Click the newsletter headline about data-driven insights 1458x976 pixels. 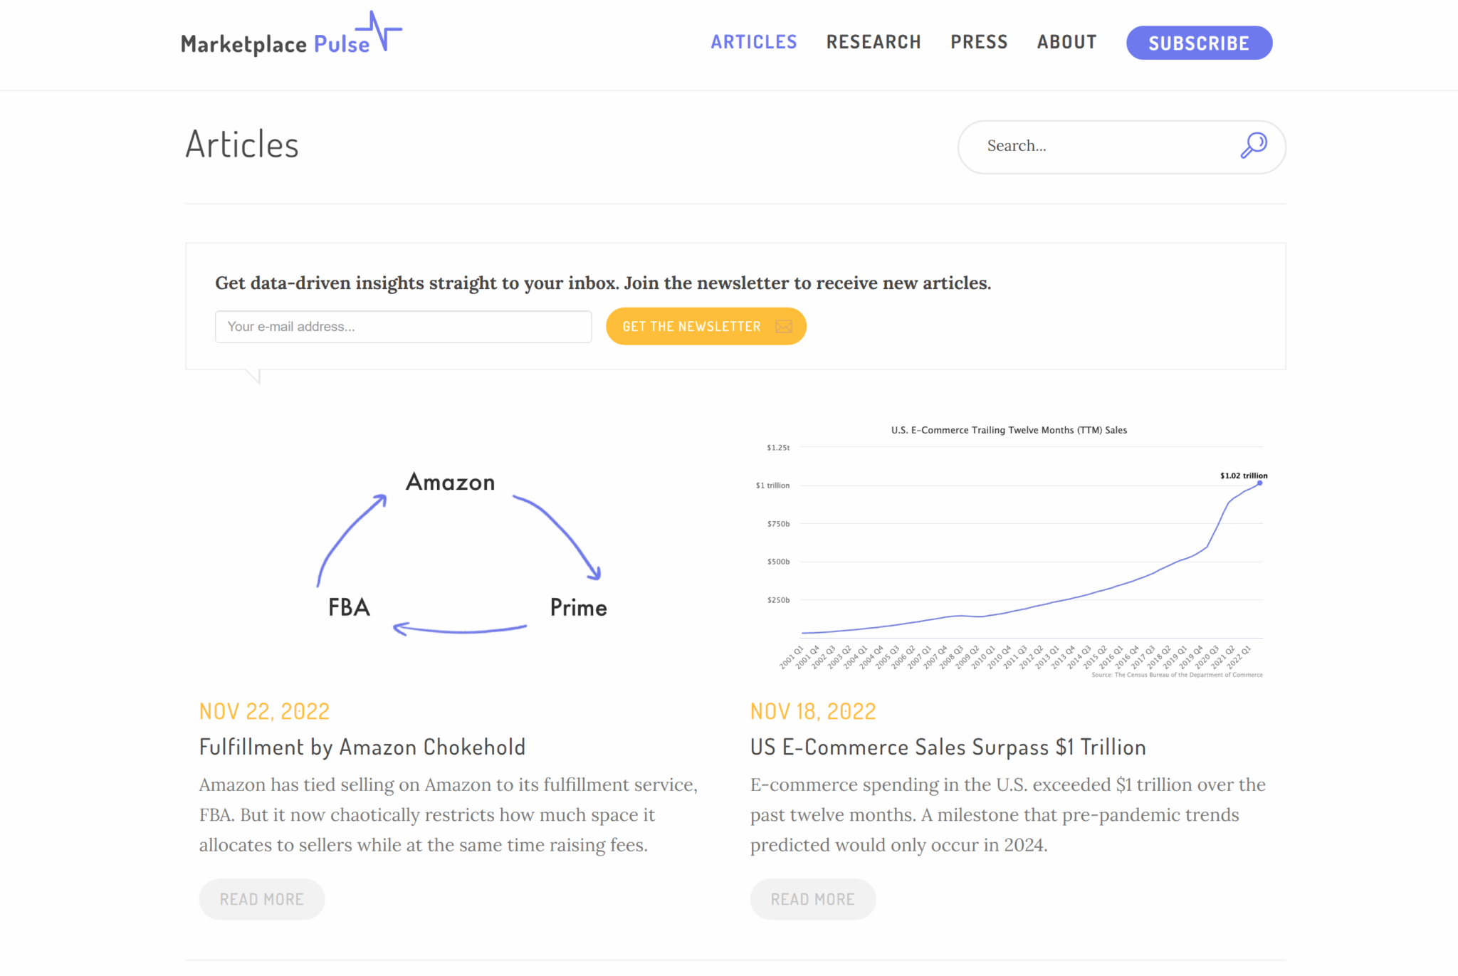[x=603, y=283]
